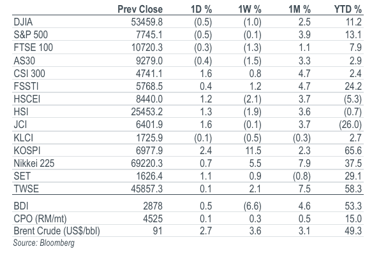Click the Prev Close column header
The width and height of the screenshot is (372, 256).
[x=140, y=10]
